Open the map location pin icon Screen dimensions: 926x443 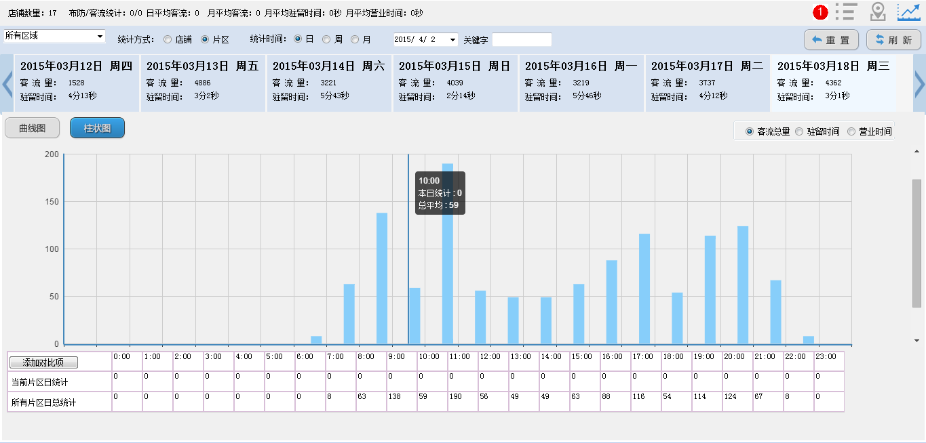878,12
